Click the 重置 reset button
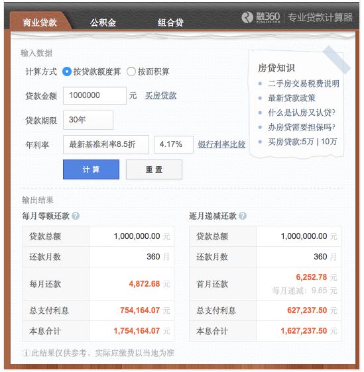This screenshot has width=364, height=372. pos(154,169)
